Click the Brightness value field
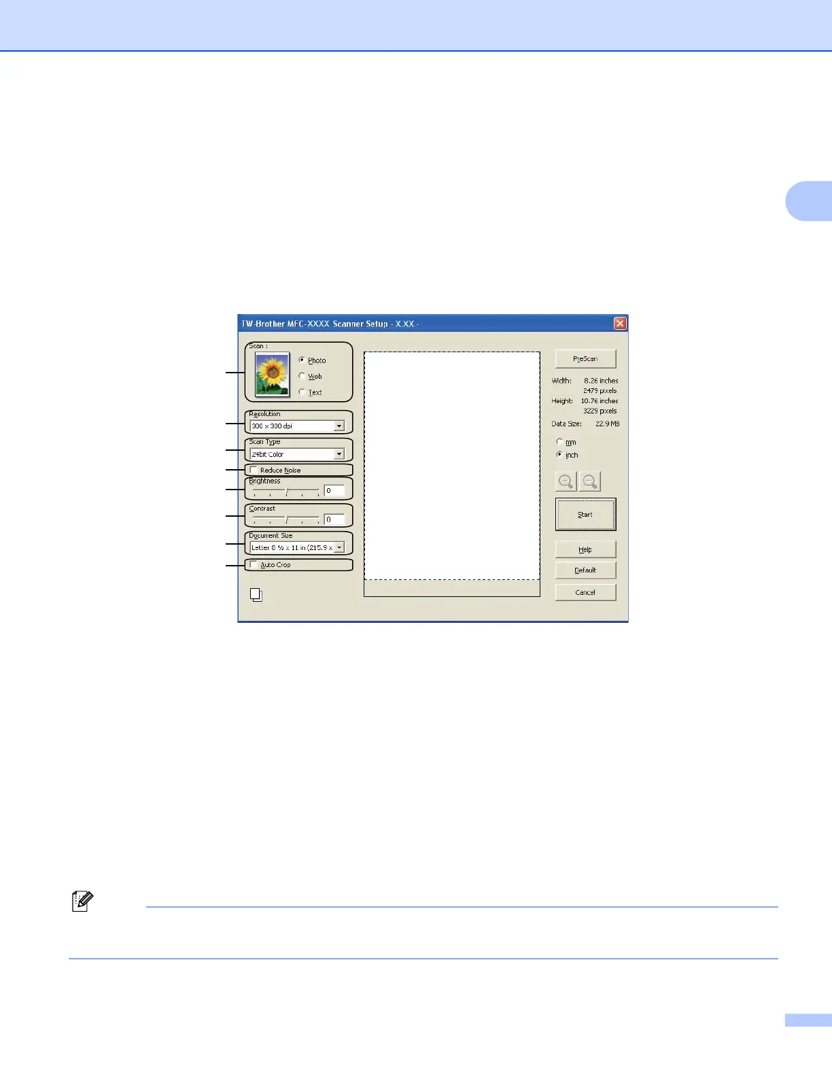This screenshot has height=1077, width=832. (x=334, y=490)
